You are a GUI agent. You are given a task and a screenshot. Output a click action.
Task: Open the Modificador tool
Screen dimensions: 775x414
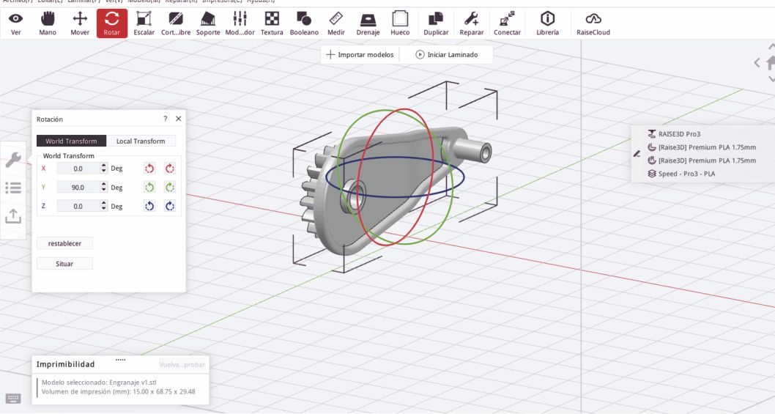(240, 23)
